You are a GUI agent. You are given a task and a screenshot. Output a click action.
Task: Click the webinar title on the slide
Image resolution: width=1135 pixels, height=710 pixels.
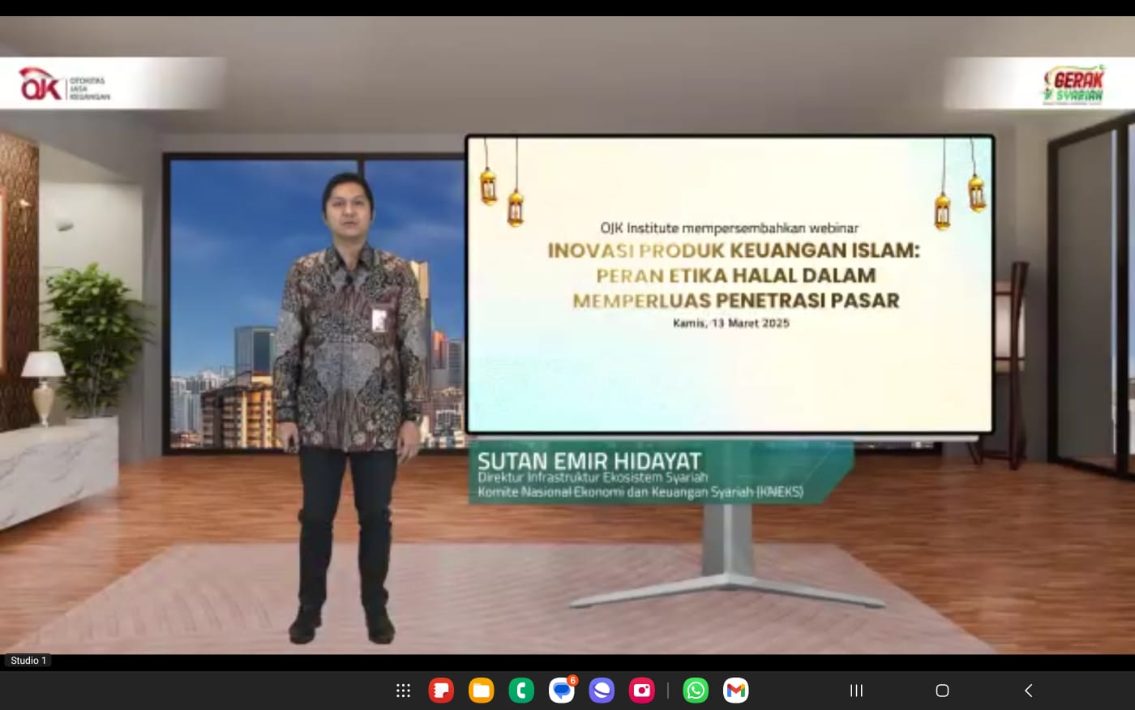735,276
